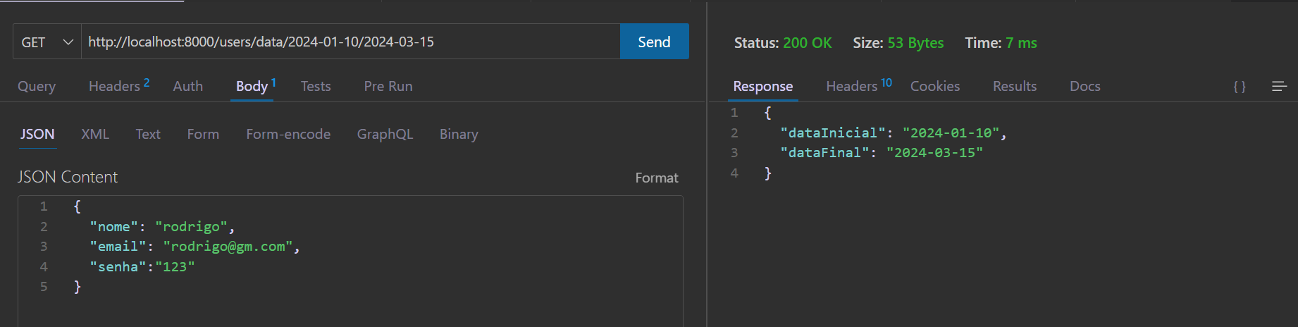The width and height of the screenshot is (1298, 327).
Task: Expand the GET method dropdown
Action: tap(47, 42)
